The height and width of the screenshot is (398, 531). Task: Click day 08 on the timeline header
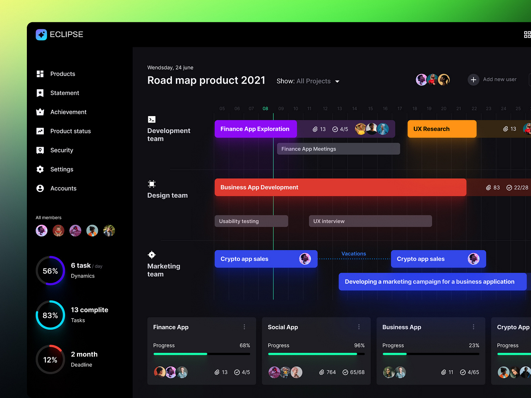tap(265, 108)
